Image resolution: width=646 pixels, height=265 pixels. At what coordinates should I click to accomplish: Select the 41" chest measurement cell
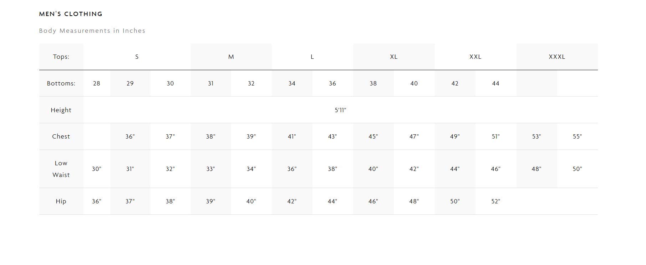coord(292,136)
